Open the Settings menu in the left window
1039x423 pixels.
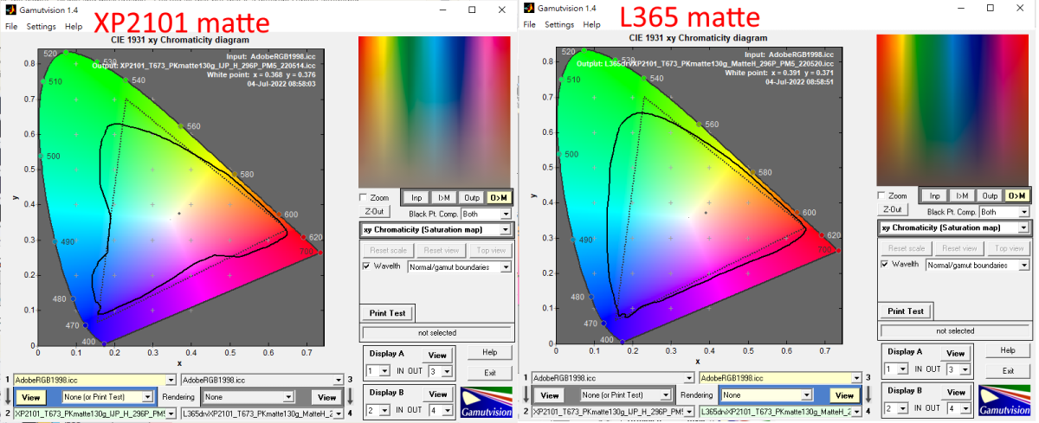point(41,26)
